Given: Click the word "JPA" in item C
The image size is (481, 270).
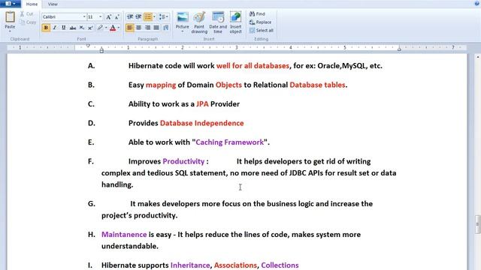Looking at the screenshot, I should 202,104.
